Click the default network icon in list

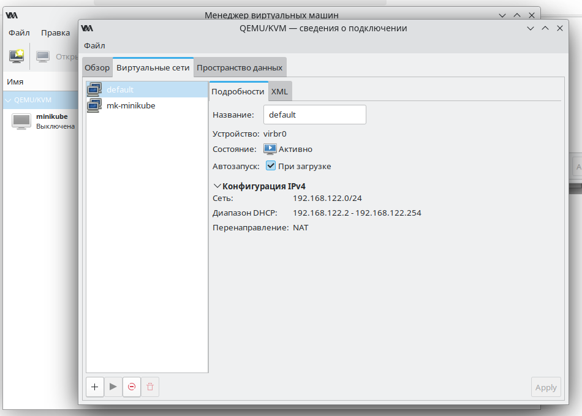[x=94, y=89]
